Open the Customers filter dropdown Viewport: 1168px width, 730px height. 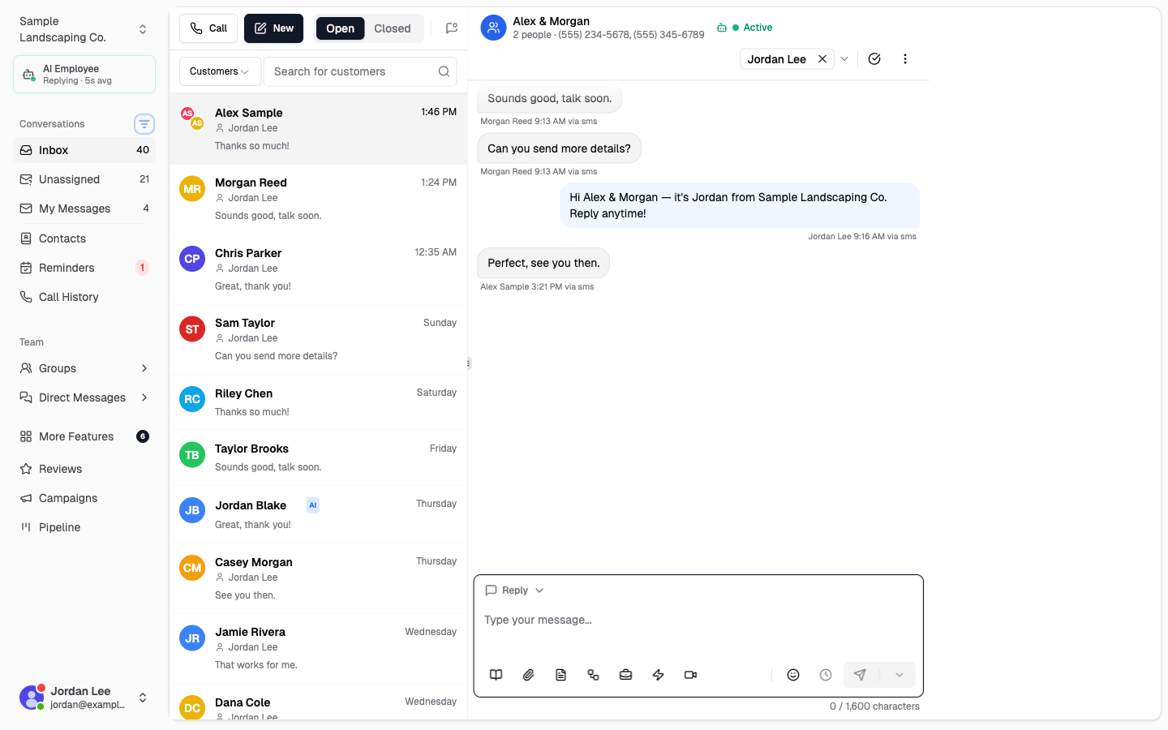click(220, 71)
